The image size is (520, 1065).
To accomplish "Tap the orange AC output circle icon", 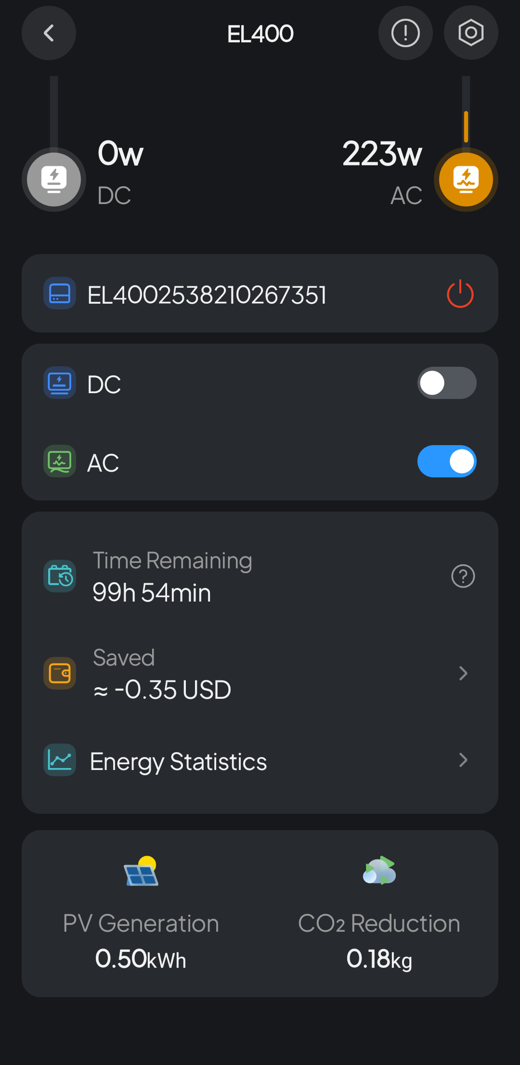I will pyautogui.click(x=466, y=180).
